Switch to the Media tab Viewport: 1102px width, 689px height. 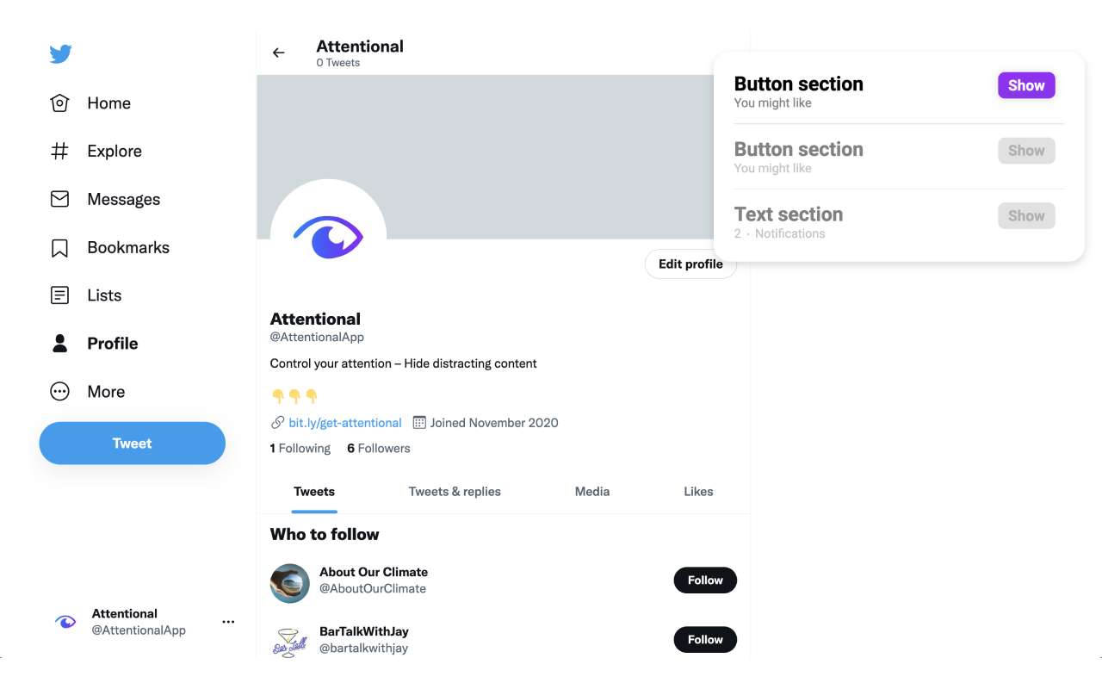(592, 491)
